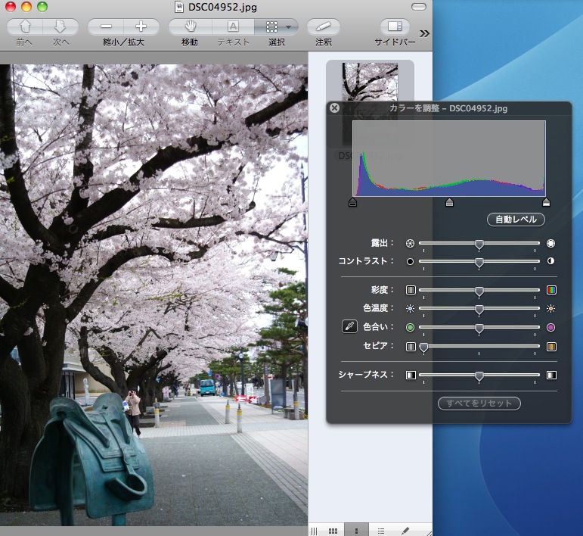Viewport: 583px width, 536px height.
Task: Close the カラーを調整 panel
Action: (x=335, y=108)
